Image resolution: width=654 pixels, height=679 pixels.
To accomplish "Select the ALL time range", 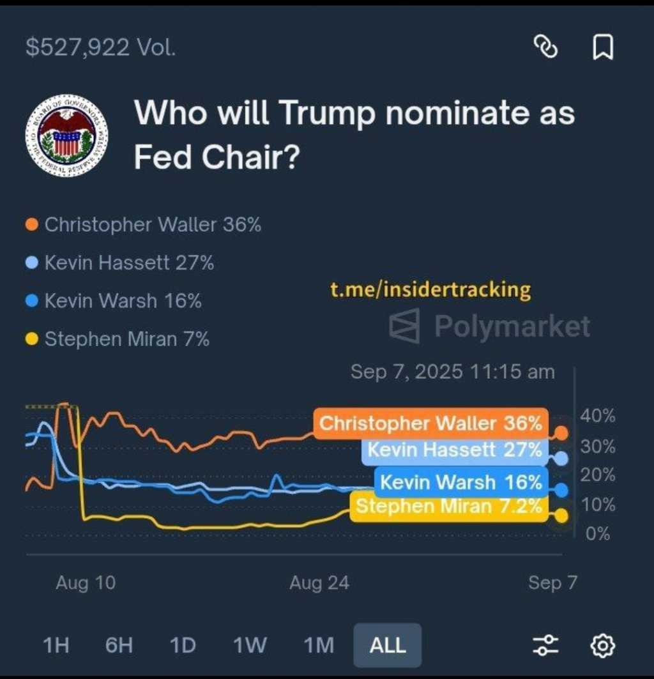I will [388, 645].
